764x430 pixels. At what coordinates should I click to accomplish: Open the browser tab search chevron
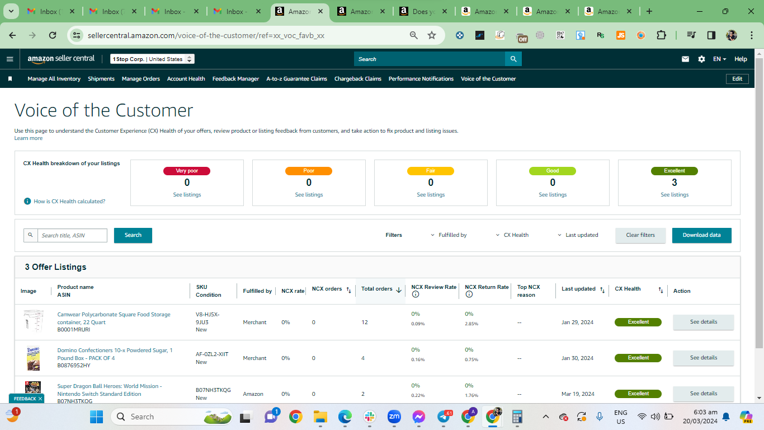click(x=11, y=11)
